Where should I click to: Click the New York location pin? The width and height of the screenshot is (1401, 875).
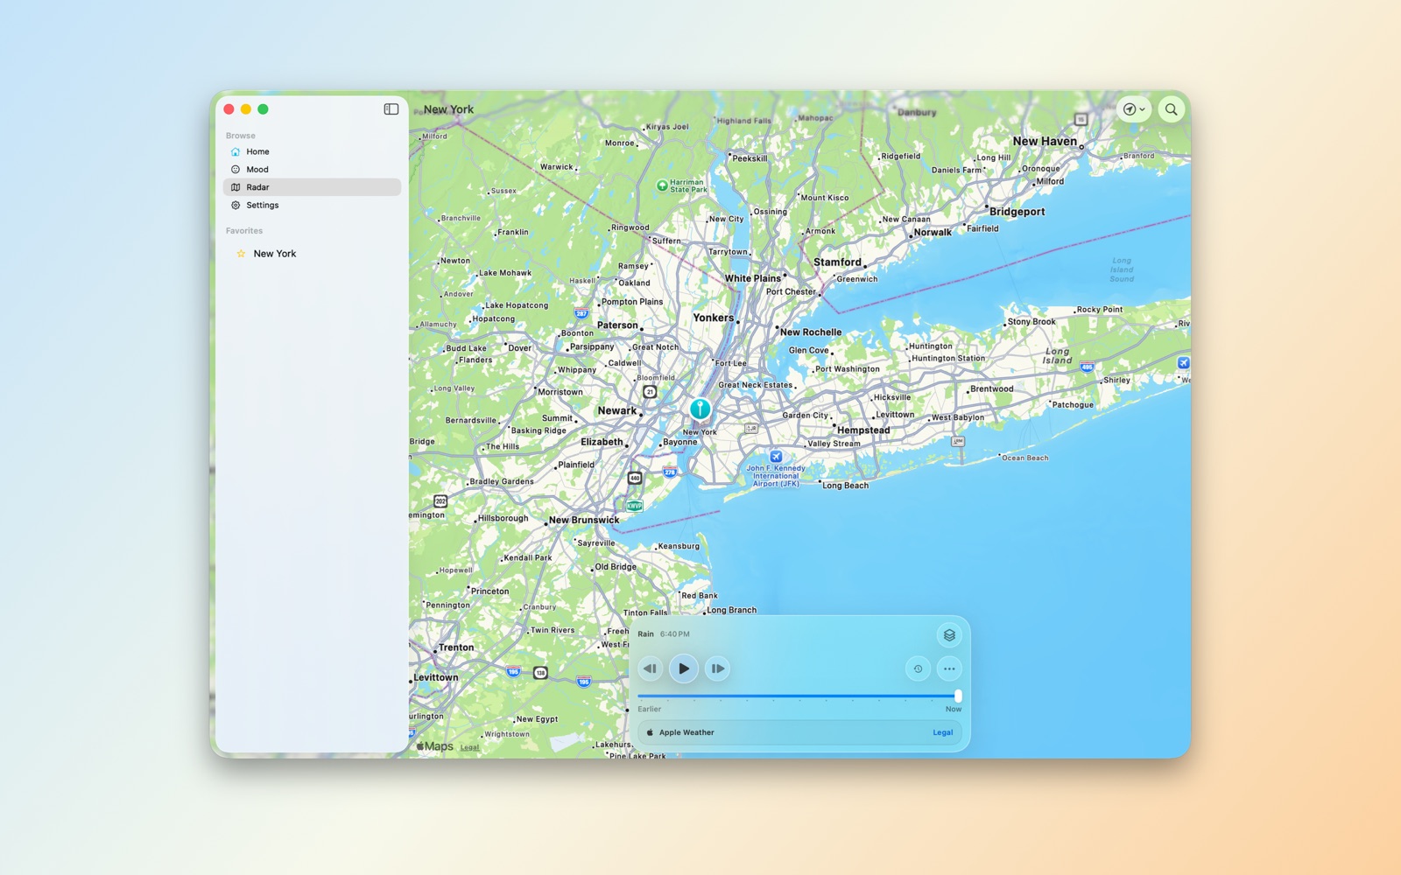(700, 409)
